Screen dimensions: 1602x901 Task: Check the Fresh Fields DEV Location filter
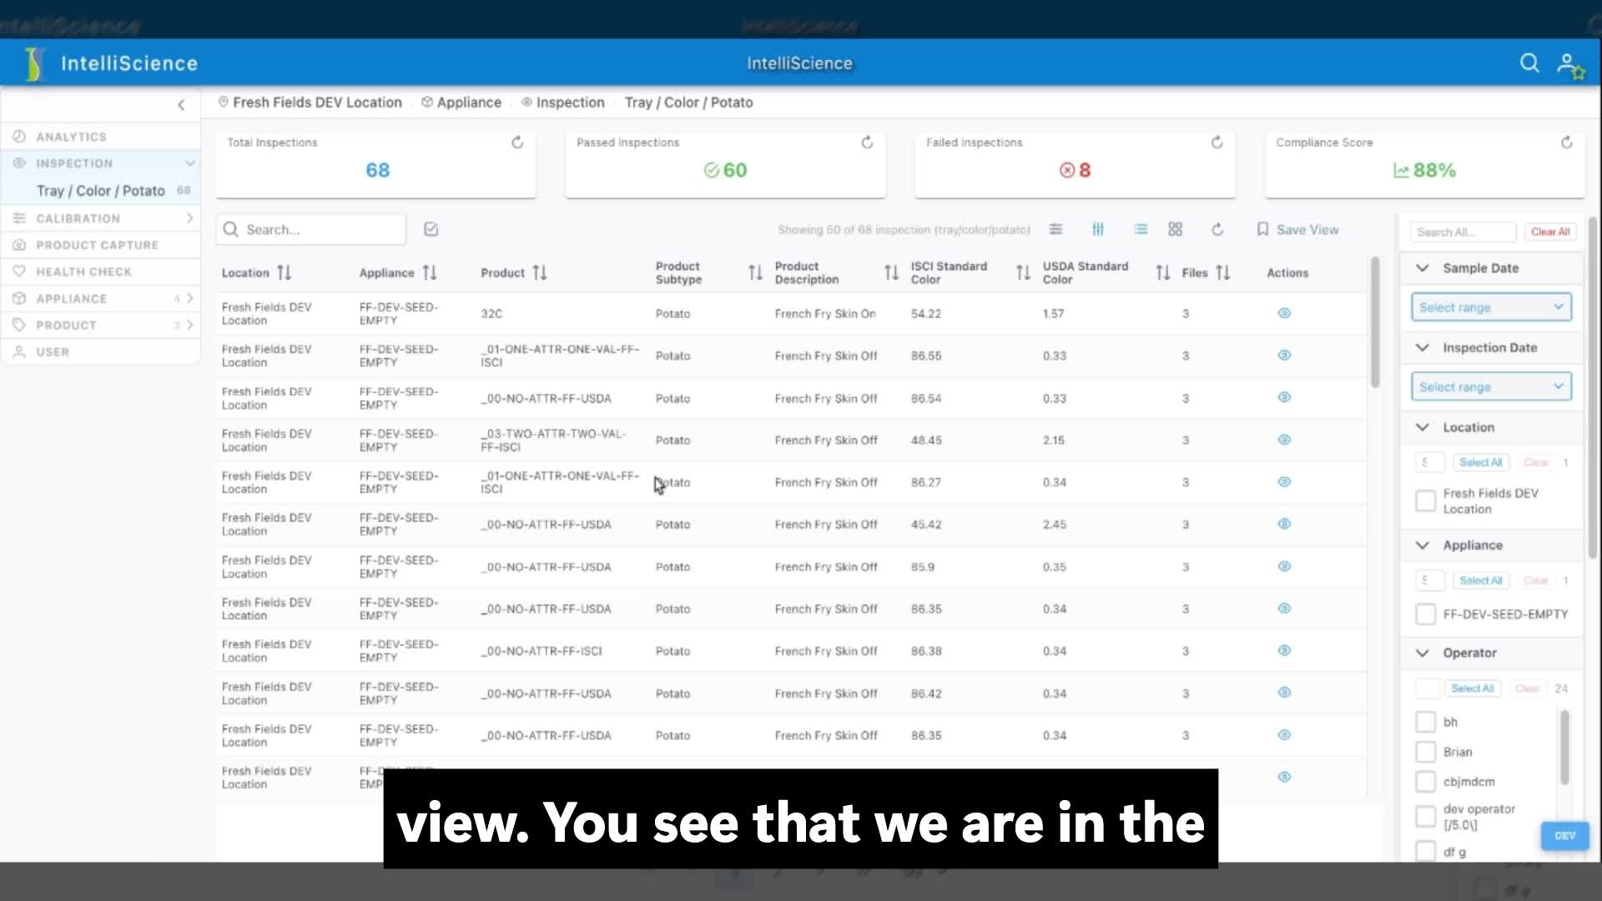[x=1426, y=501]
